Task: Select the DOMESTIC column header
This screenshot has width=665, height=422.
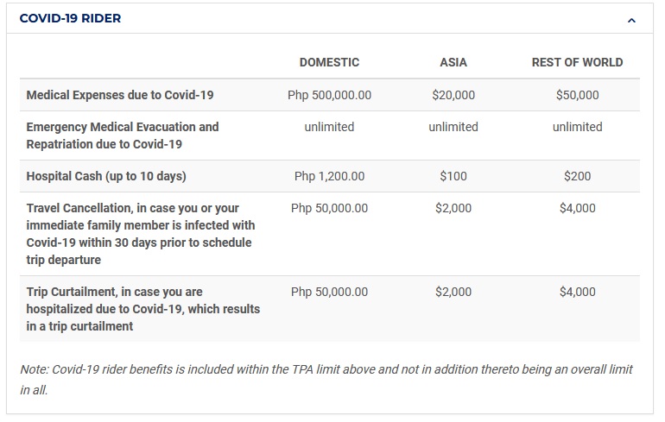Action: (329, 62)
